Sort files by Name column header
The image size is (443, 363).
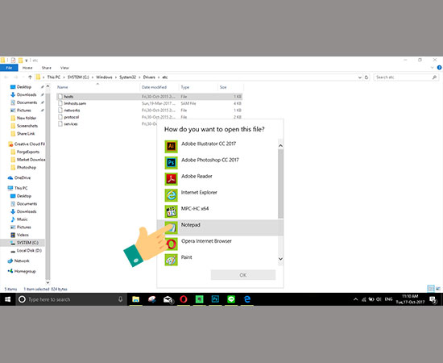(98, 87)
